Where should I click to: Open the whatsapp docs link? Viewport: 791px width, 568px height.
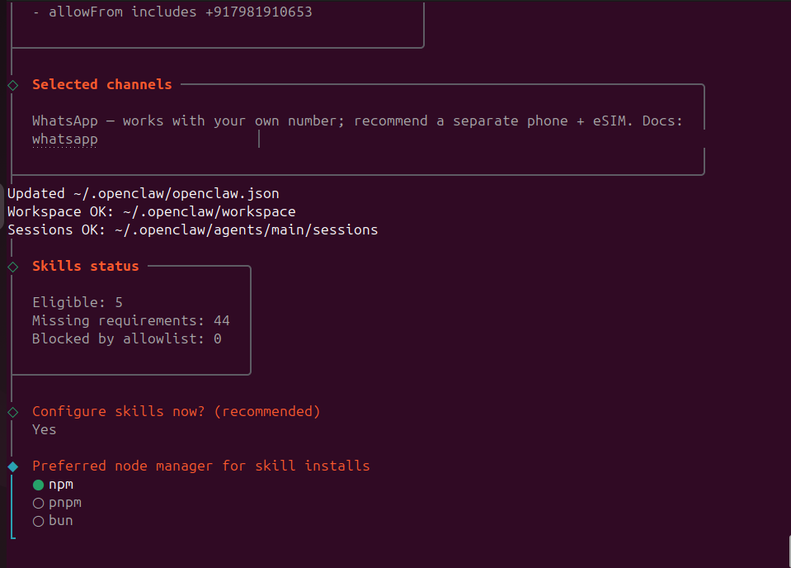pyautogui.click(x=64, y=139)
